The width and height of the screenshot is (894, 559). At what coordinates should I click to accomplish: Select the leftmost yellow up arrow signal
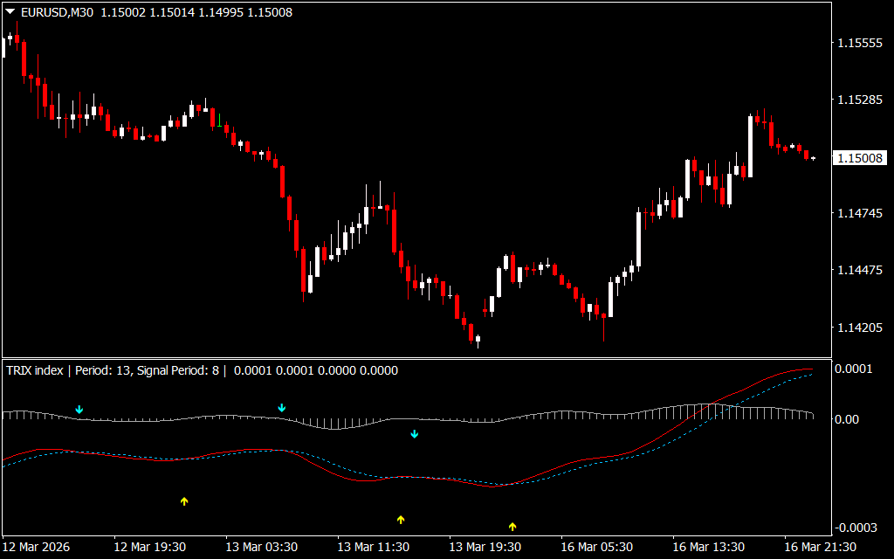point(184,501)
